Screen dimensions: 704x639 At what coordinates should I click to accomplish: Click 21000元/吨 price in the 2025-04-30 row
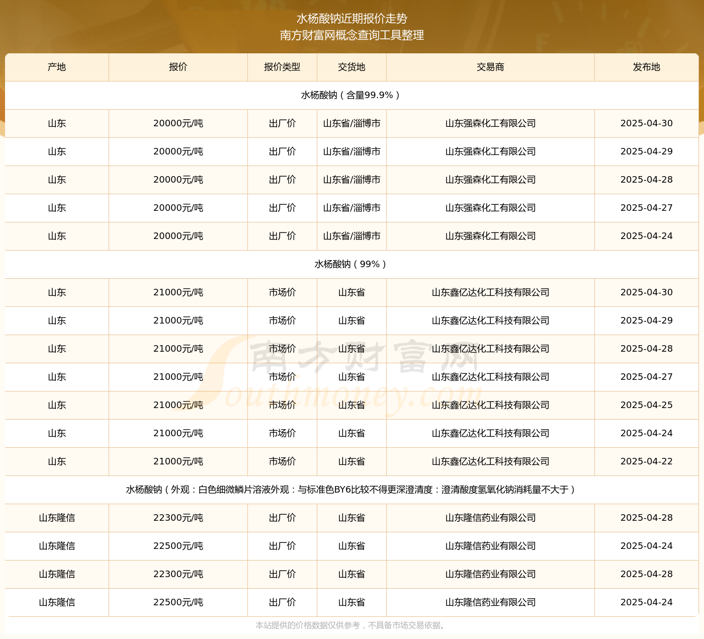[178, 292]
